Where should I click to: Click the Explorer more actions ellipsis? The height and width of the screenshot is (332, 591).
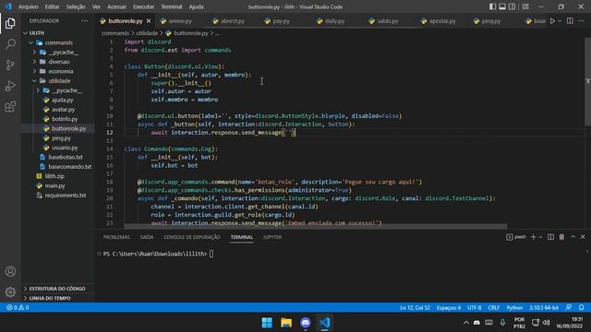coord(85,21)
